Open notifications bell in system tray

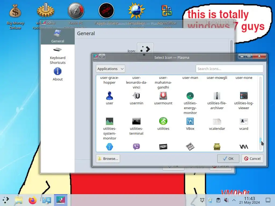click(x=202, y=200)
